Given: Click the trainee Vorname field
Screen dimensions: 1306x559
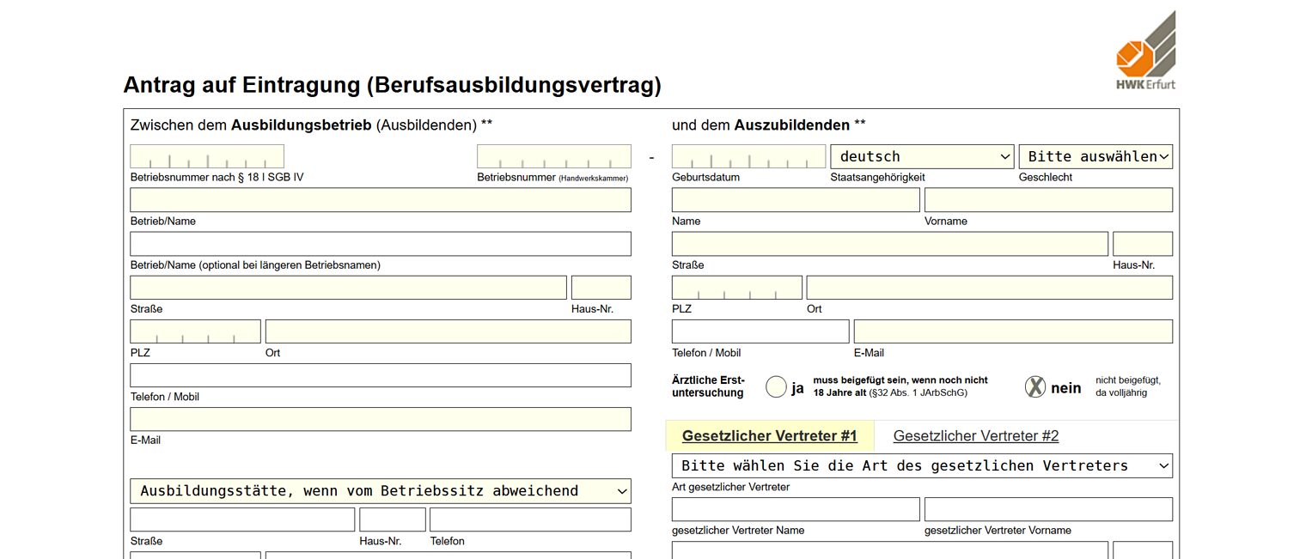Looking at the screenshot, I should point(1047,200).
